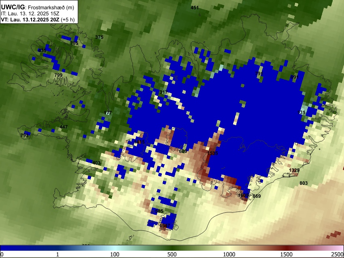This screenshot has width=344, height=258.
Task: Click the 785 value label in the Westfjords
Action: click(74, 43)
